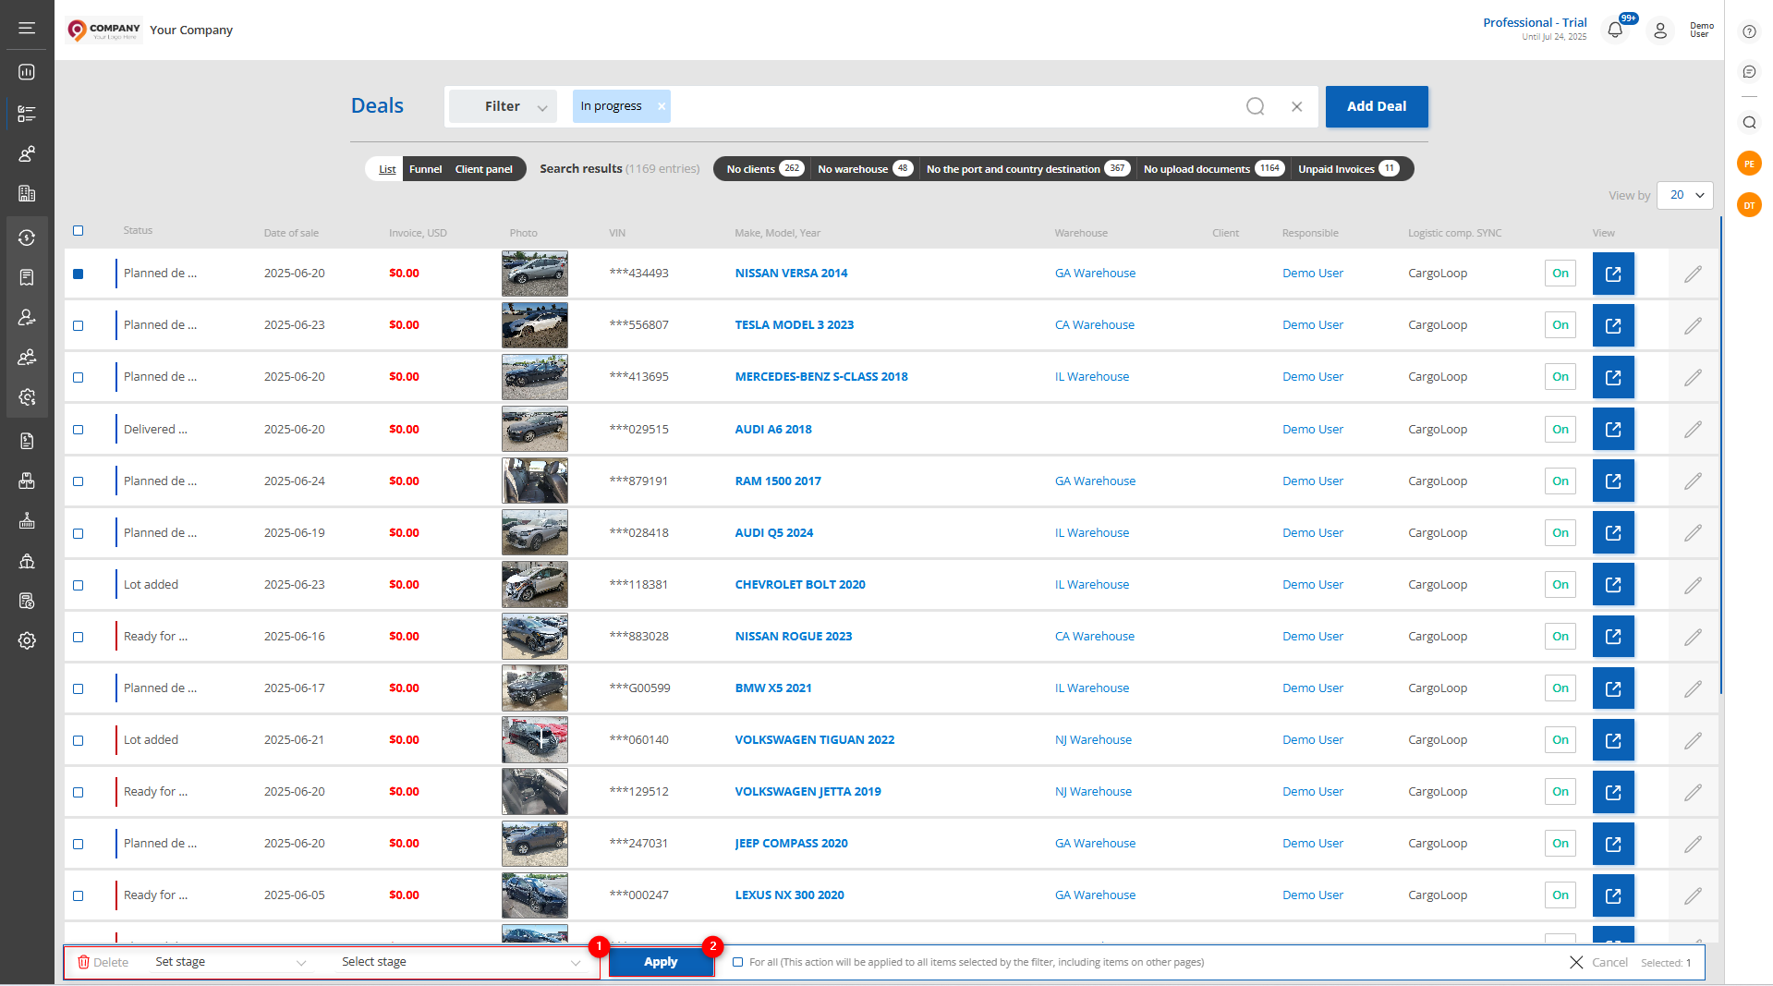The image size is (1773, 986).
Task: Open the View by 20 dropdown
Action: click(1685, 195)
